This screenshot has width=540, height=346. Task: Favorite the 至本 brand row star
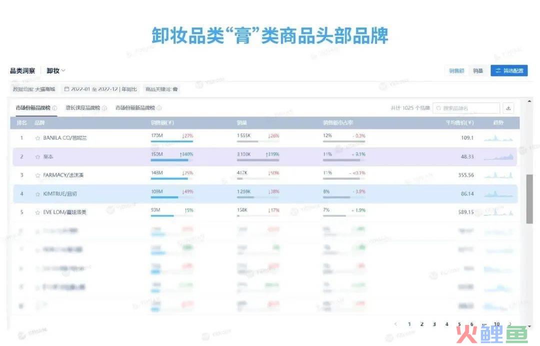coord(37,157)
